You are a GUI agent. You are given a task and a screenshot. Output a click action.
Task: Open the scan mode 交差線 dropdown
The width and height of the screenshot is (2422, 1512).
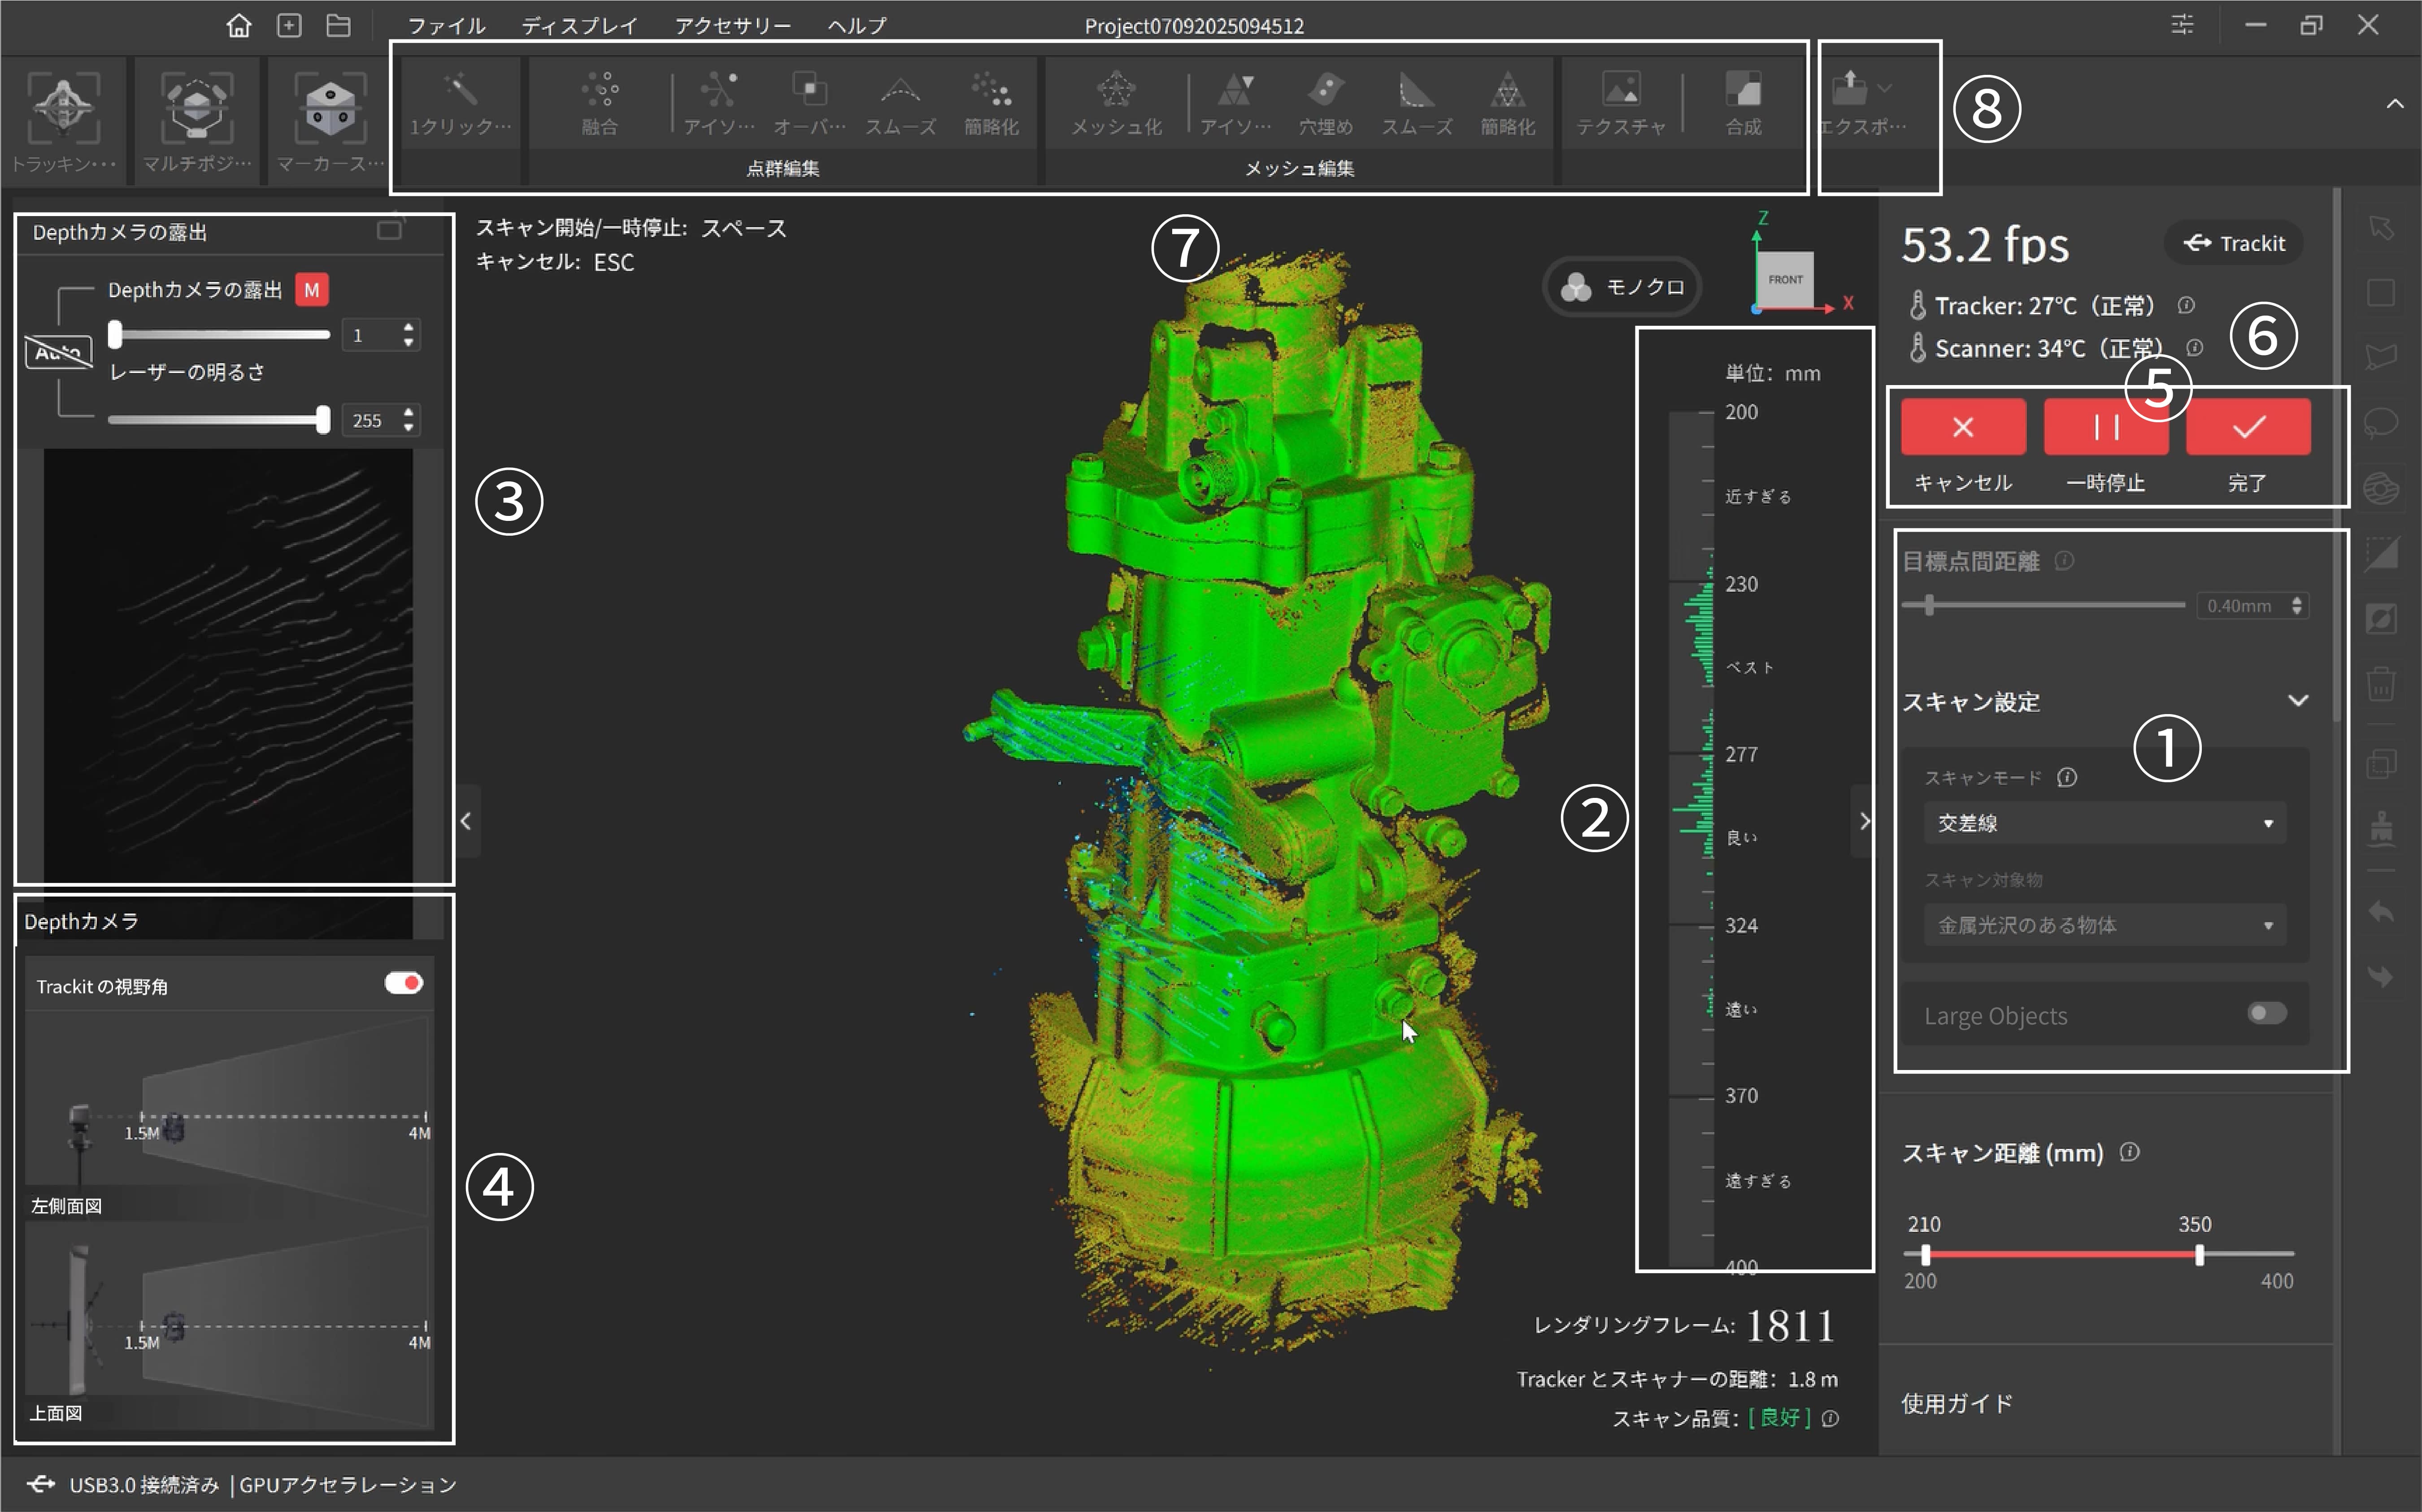(x=2104, y=823)
